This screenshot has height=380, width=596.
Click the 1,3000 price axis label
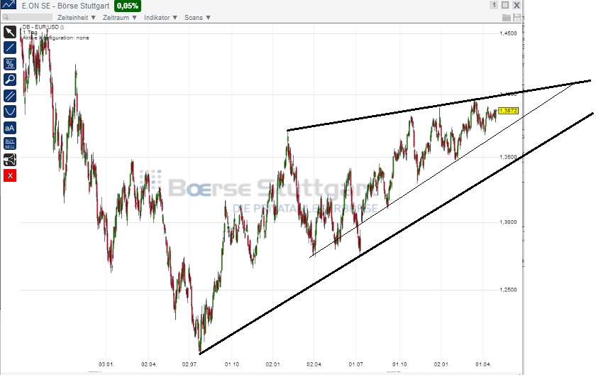pos(508,222)
